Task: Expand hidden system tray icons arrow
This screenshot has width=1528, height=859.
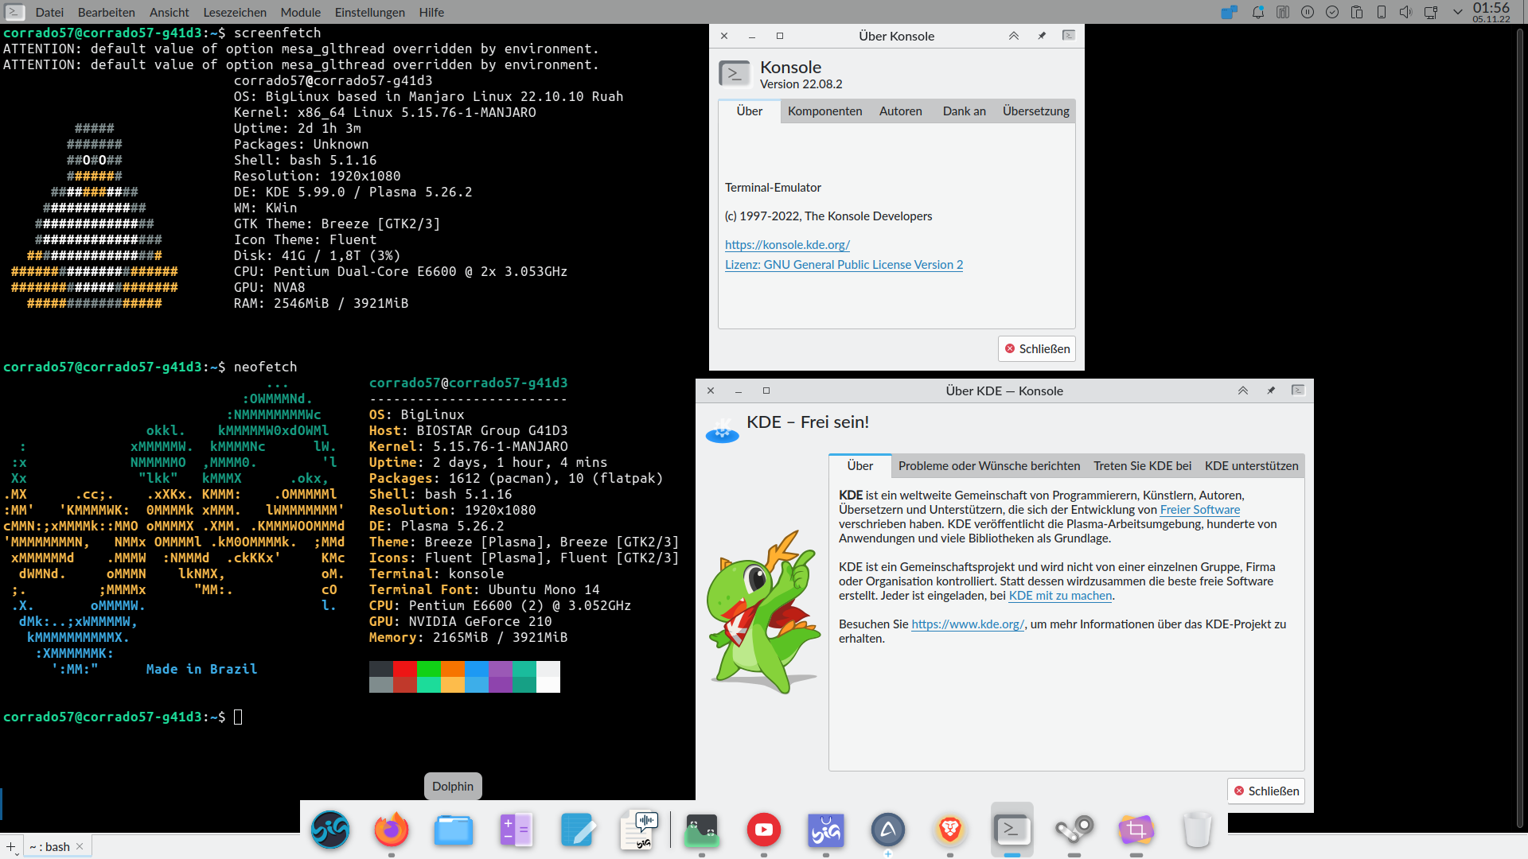Action: 1457,12
